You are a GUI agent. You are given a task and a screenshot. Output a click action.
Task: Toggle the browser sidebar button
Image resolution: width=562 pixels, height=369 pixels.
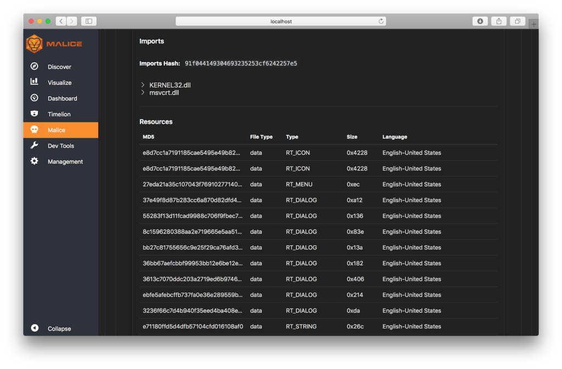click(89, 21)
